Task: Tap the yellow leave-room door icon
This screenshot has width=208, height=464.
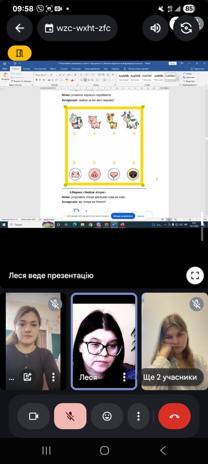Action: pyautogui.click(x=20, y=53)
